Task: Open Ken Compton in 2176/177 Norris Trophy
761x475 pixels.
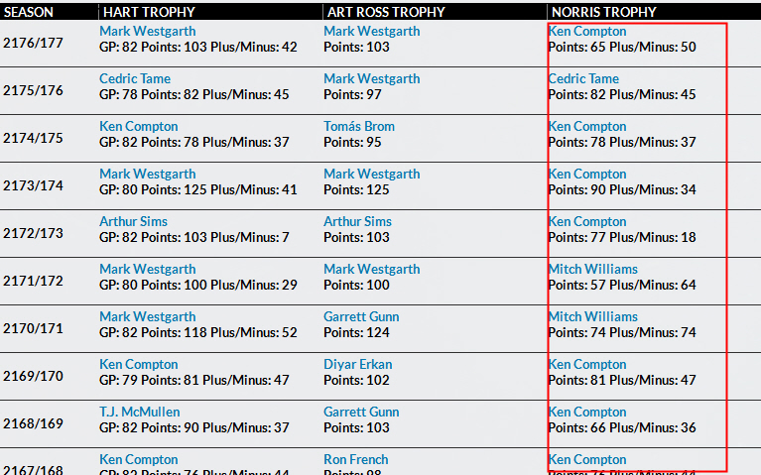Action: point(587,31)
